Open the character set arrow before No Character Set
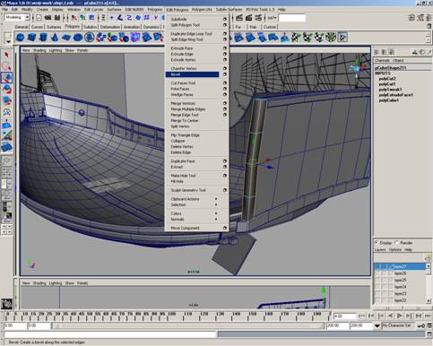The image size is (433, 346). [377, 325]
